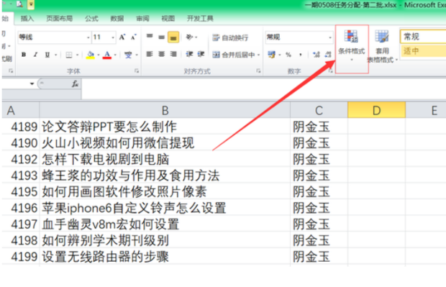Toggle italic formatting
This screenshot has width=446, height=287.
pyautogui.click(x=35, y=55)
